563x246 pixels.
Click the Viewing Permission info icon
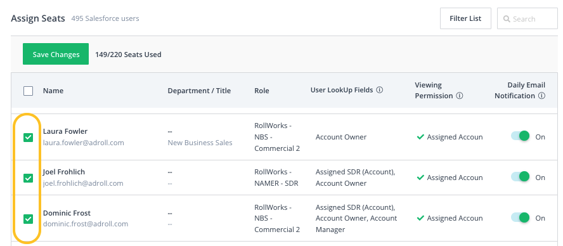coord(459,96)
